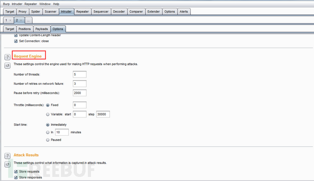
Task: Choose start time In minutes radio button
Action: coord(48,132)
